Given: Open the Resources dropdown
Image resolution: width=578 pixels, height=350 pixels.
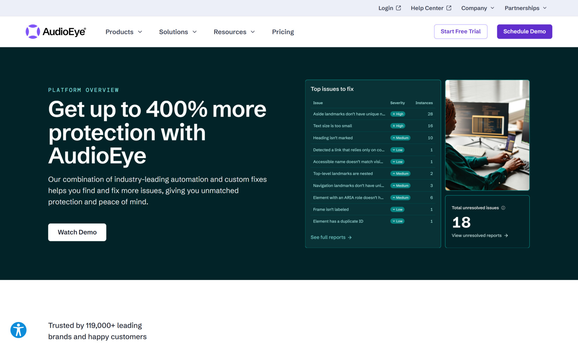Looking at the screenshot, I should [x=234, y=32].
